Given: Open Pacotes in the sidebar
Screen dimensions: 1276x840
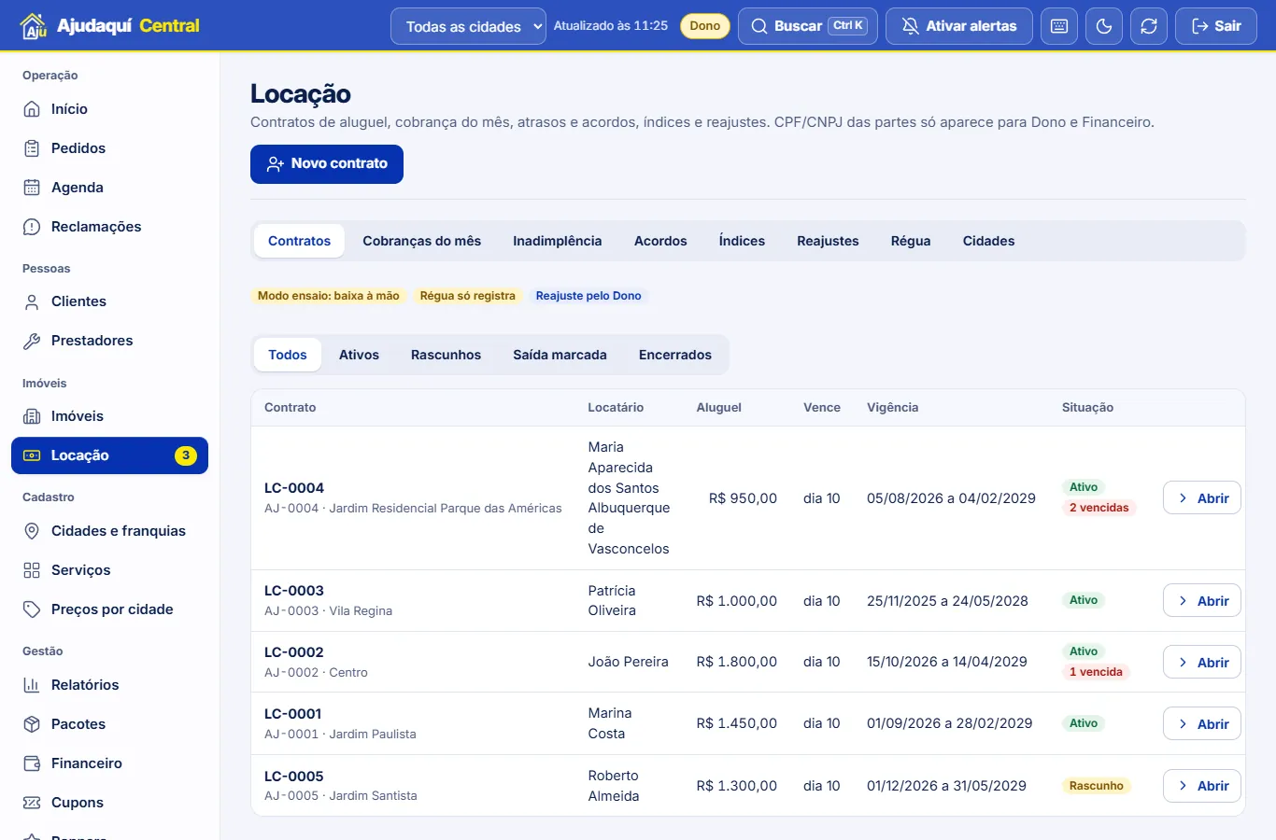Looking at the screenshot, I should (110, 724).
